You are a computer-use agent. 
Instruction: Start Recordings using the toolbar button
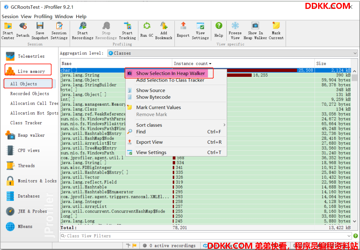point(82,31)
